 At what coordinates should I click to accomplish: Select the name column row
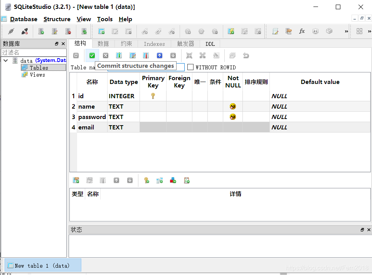[220, 106]
